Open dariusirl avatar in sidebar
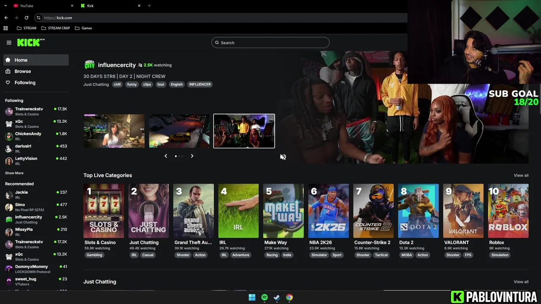541x304 pixels. click(x=9, y=148)
